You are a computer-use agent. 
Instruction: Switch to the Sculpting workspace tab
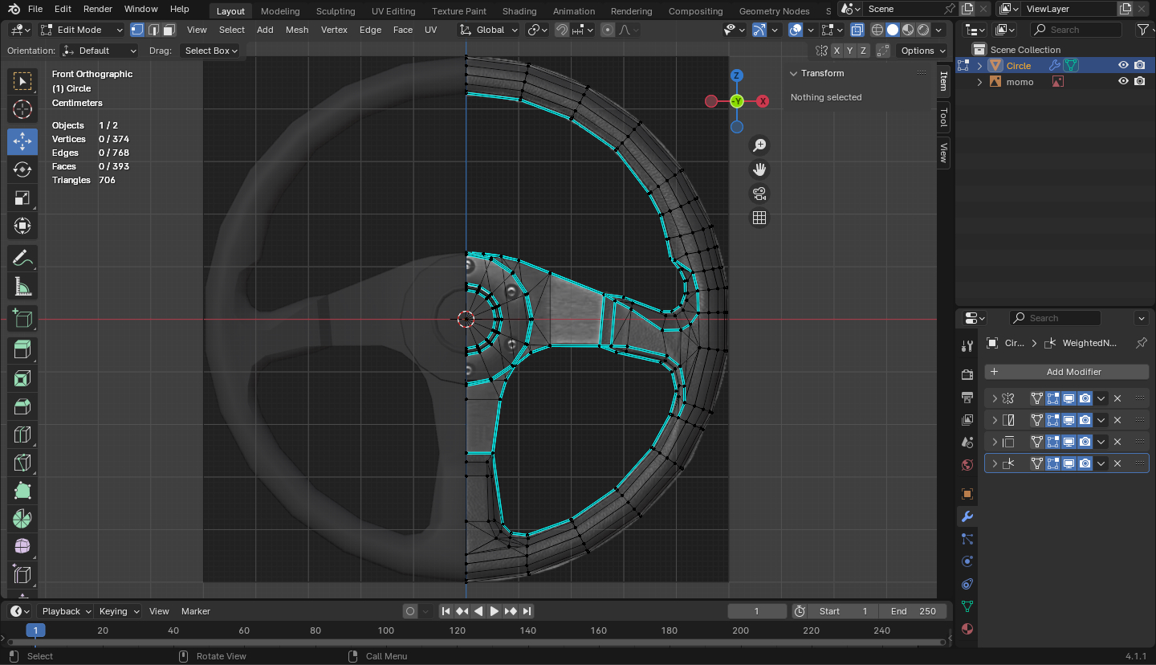(x=335, y=11)
